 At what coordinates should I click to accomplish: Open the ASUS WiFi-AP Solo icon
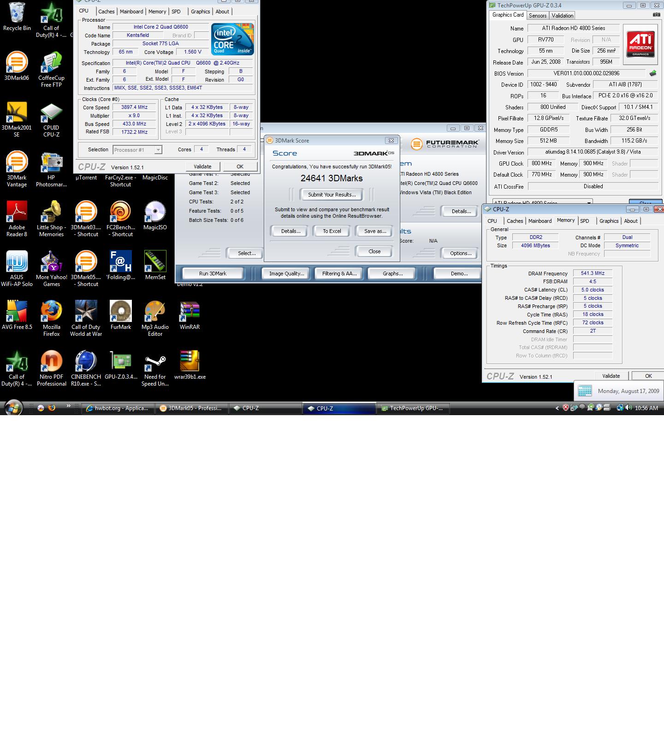tap(17, 268)
